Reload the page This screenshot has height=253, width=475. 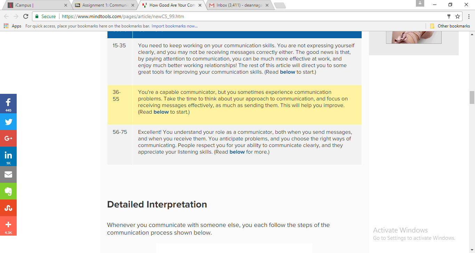26,16
